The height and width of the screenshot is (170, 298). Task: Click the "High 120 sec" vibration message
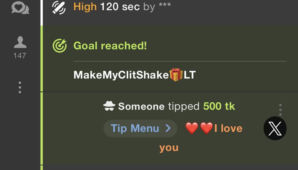[107, 7]
